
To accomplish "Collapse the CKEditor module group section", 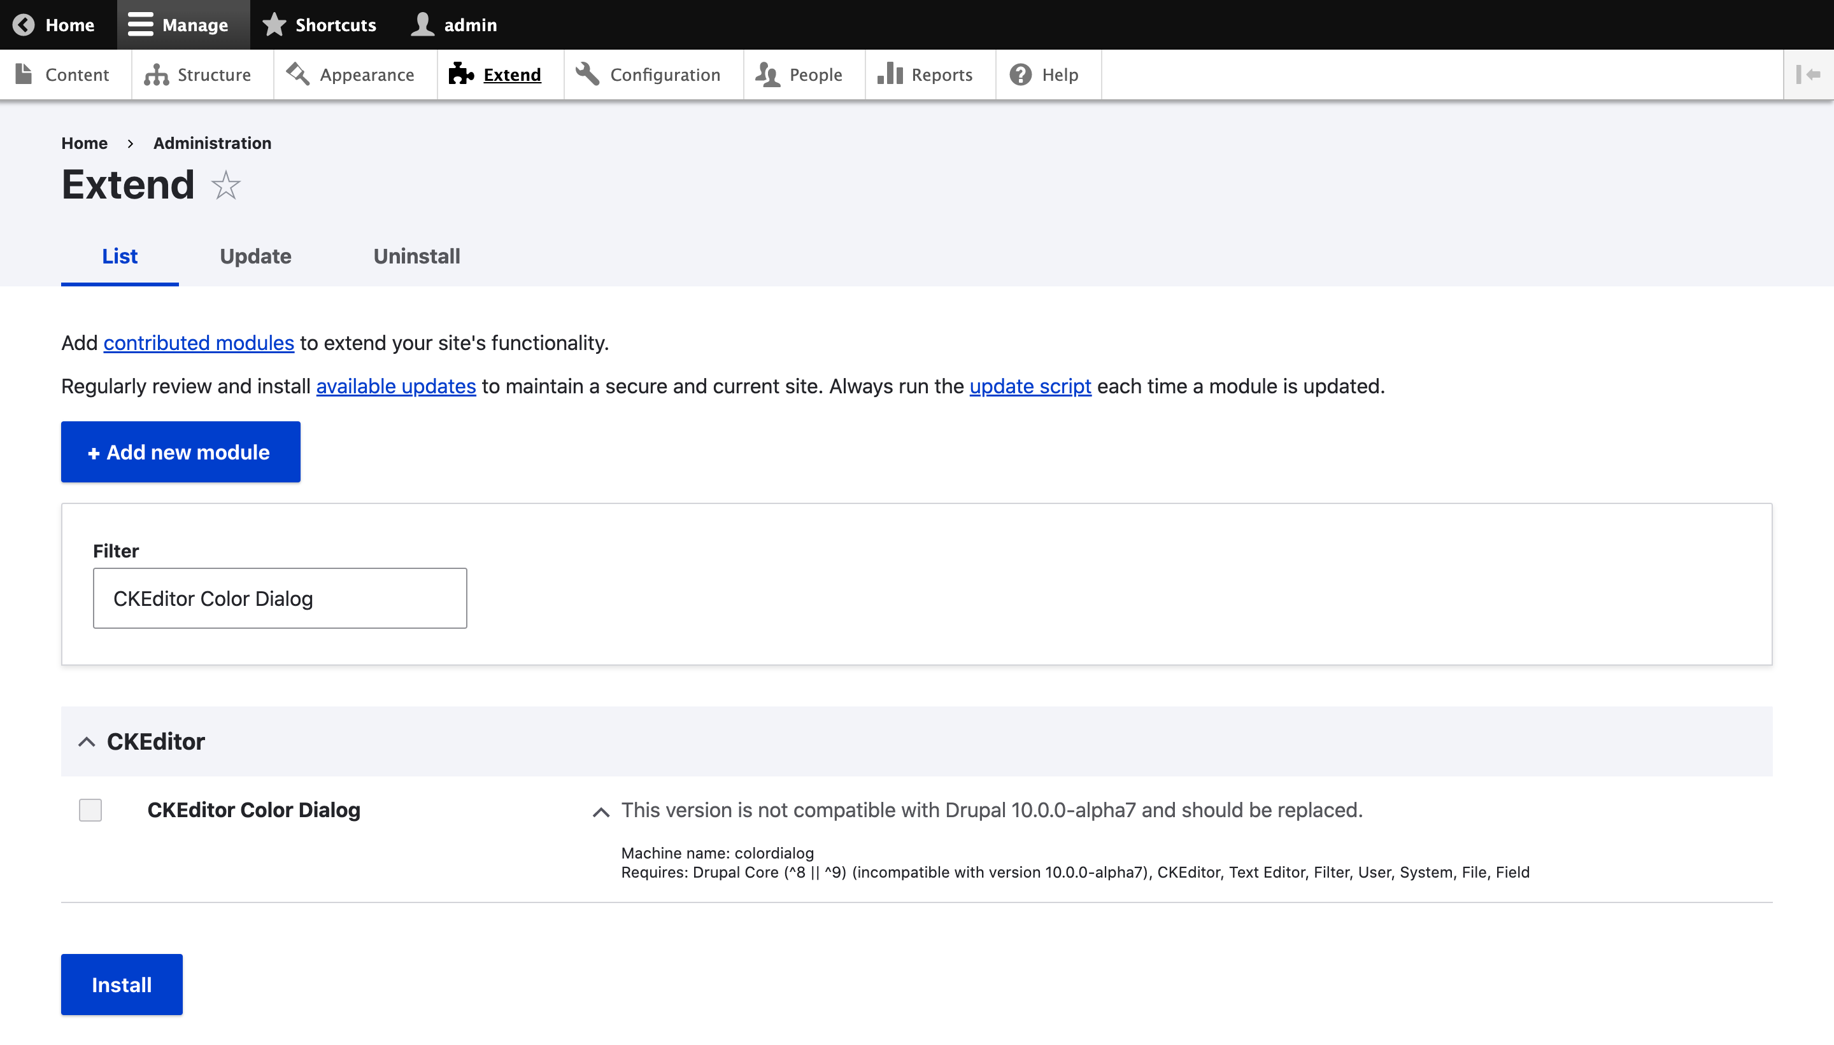I will pos(87,741).
